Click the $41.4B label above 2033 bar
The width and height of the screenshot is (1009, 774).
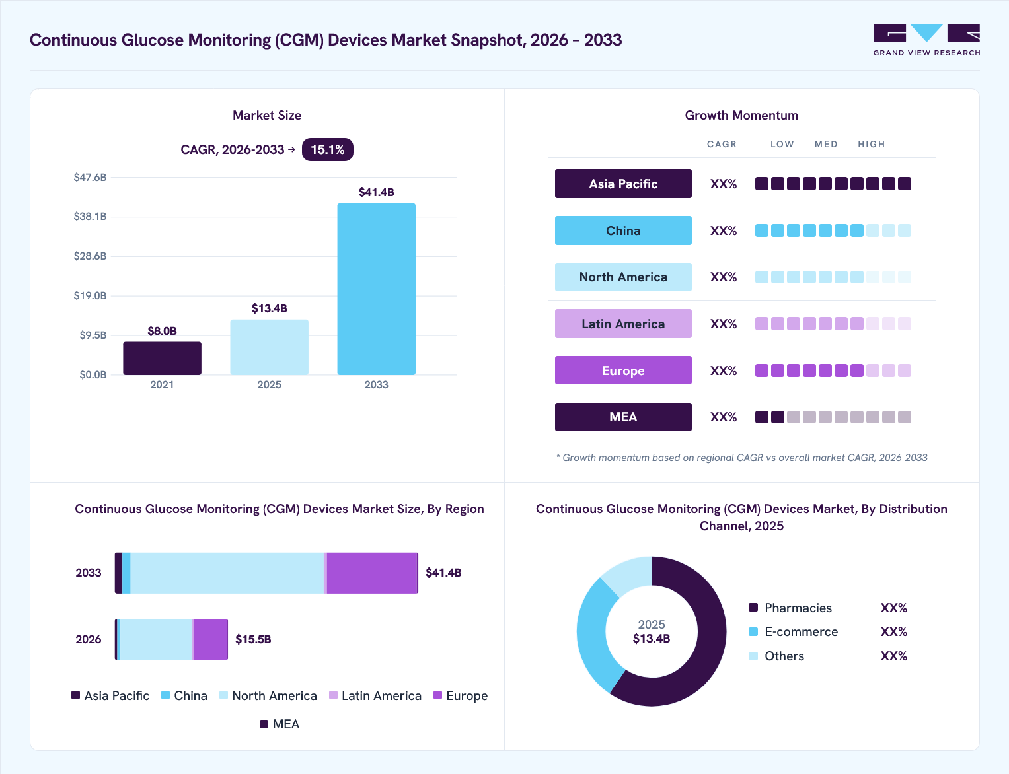(x=377, y=192)
